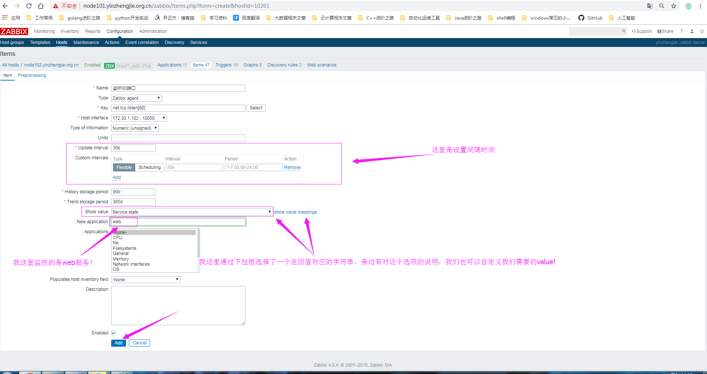Open the Administration menu
This screenshot has width=707, height=374.
[153, 31]
